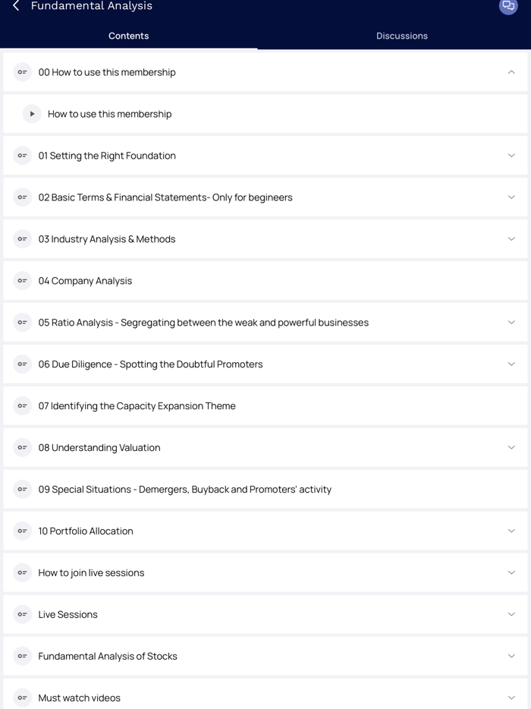Click section icon beside 01 Setting the Right Foundation

(23, 156)
